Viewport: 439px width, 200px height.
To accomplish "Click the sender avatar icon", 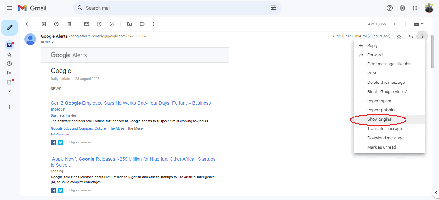I will [x=30, y=39].
